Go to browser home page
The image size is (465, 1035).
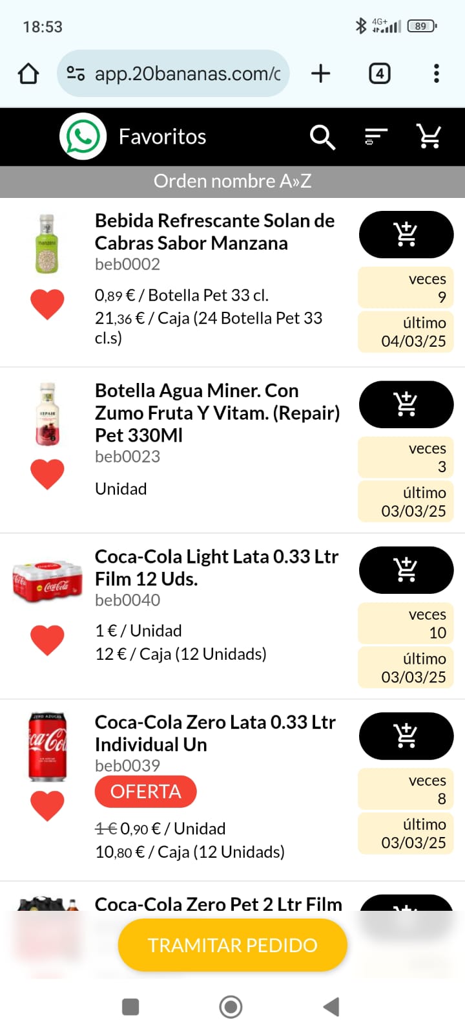[x=28, y=74]
